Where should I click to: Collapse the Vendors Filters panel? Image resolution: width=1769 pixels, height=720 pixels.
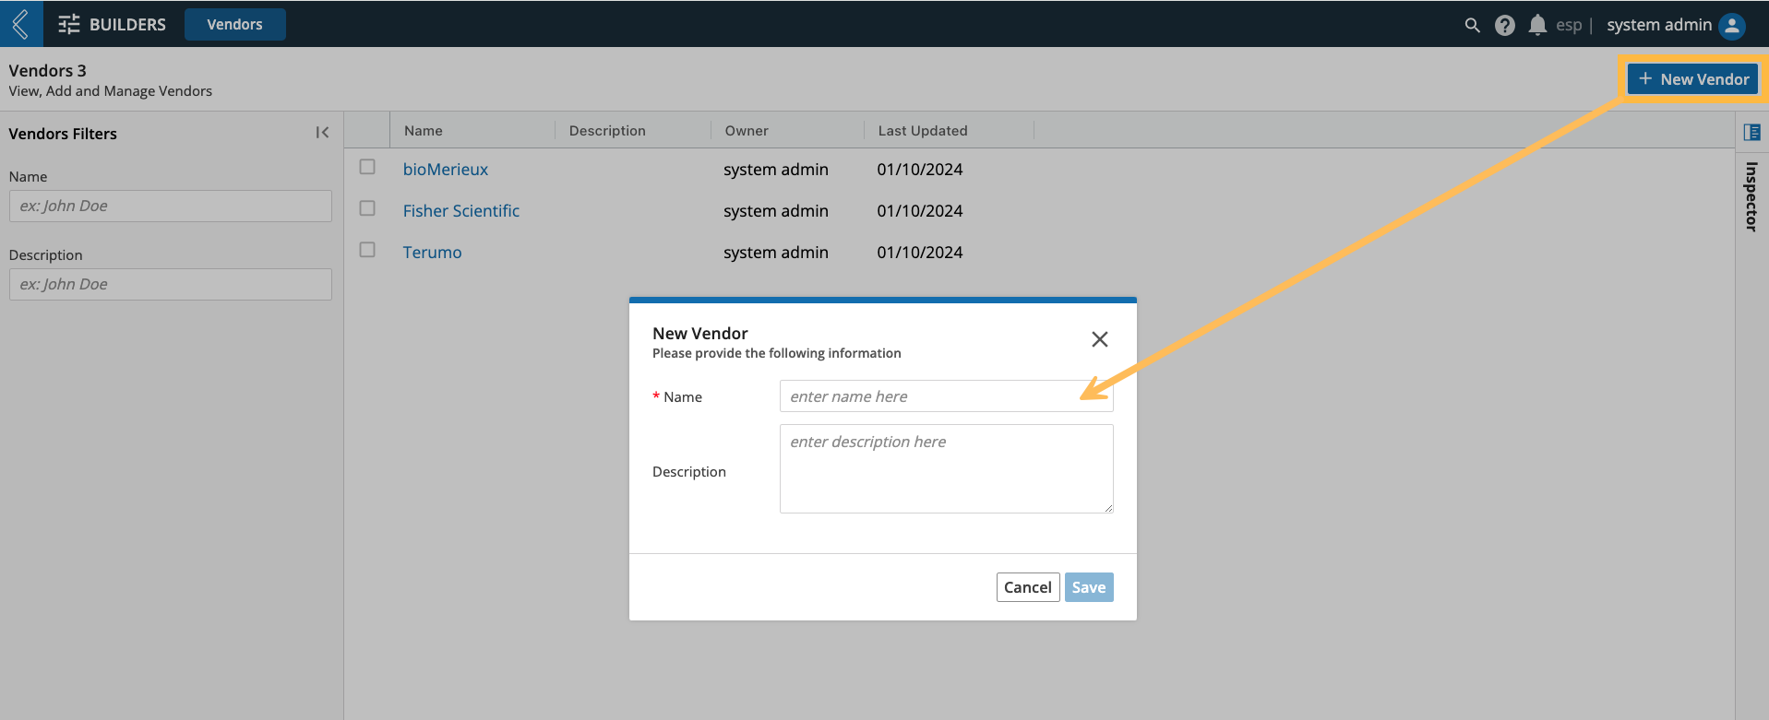(x=322, y=133)
